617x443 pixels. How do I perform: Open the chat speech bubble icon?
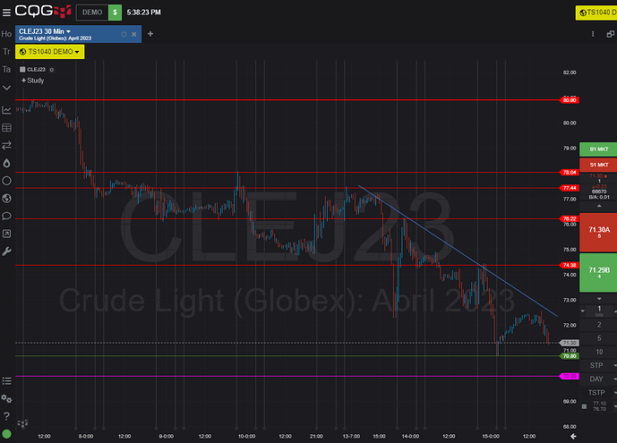pos(6,217)
